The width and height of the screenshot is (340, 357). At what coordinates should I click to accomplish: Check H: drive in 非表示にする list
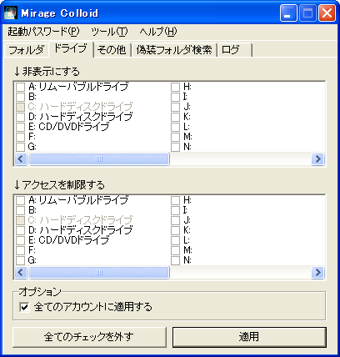[x=175, y=87]
